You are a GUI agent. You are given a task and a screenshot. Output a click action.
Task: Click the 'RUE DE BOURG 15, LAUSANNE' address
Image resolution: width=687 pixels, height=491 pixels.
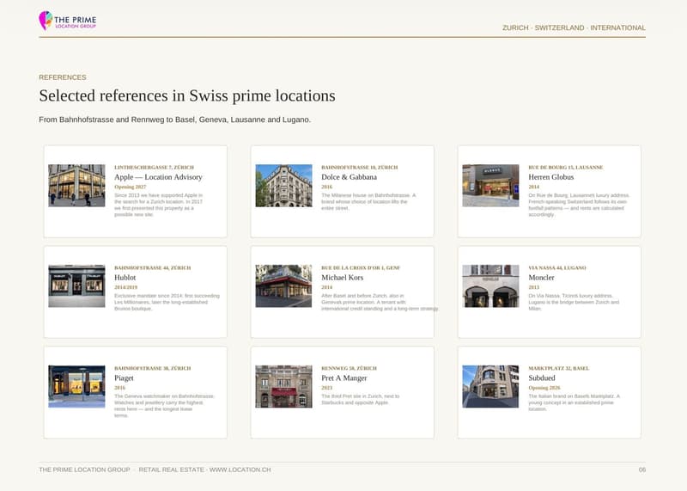click(566, 167)
